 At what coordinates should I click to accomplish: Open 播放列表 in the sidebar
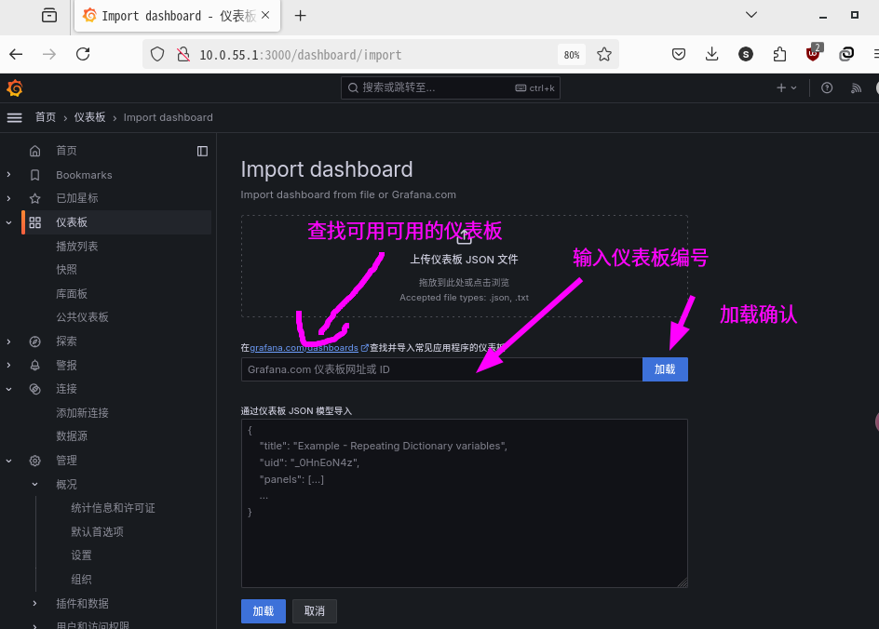[76, 246]
